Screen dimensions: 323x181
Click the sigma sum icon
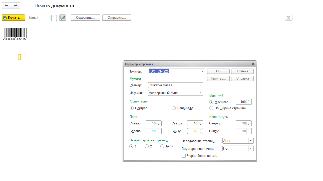coord(289,18)
